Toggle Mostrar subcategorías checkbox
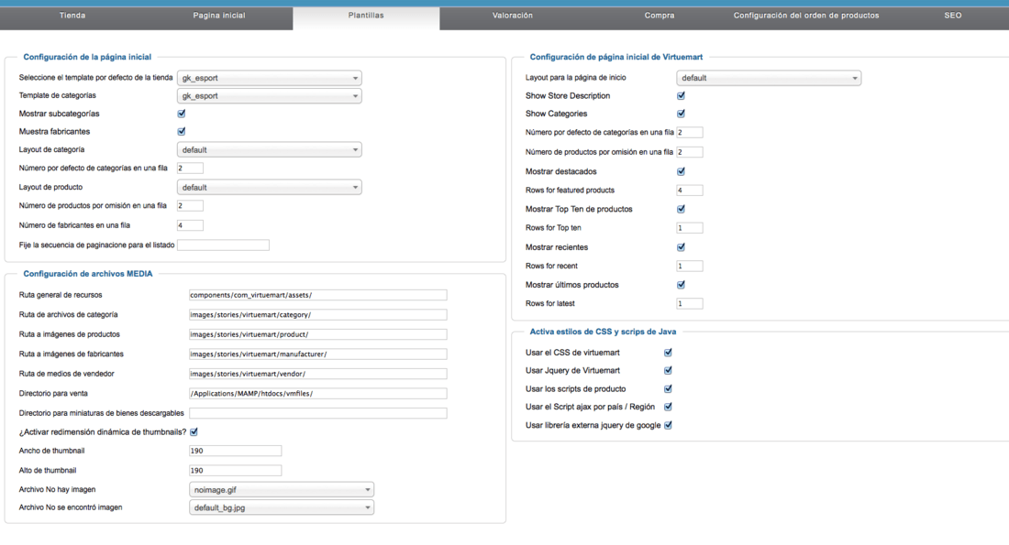The height and width of the screenshot is (545, 1009). tap(182, 114)
